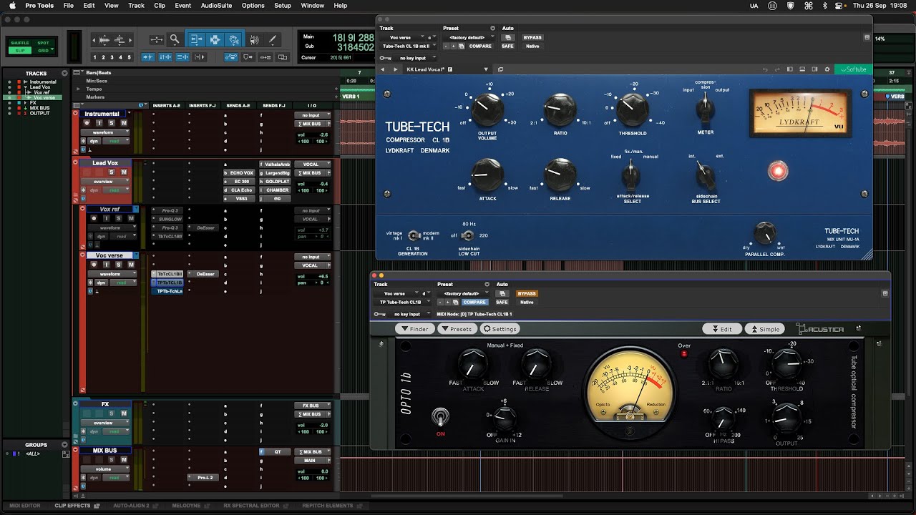The image size is (916, 515).
Task: Open Instrumental track view waveform selector
Action: tap(105, 132)
